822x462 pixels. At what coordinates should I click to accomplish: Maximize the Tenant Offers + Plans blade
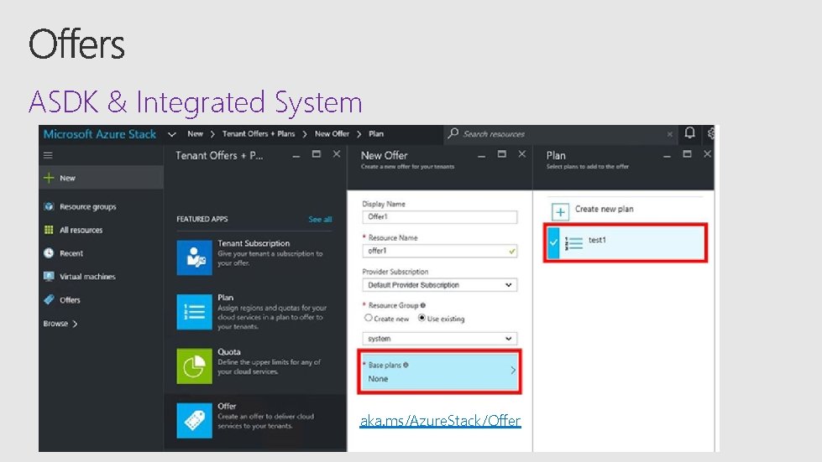click(x=316, y=153)
